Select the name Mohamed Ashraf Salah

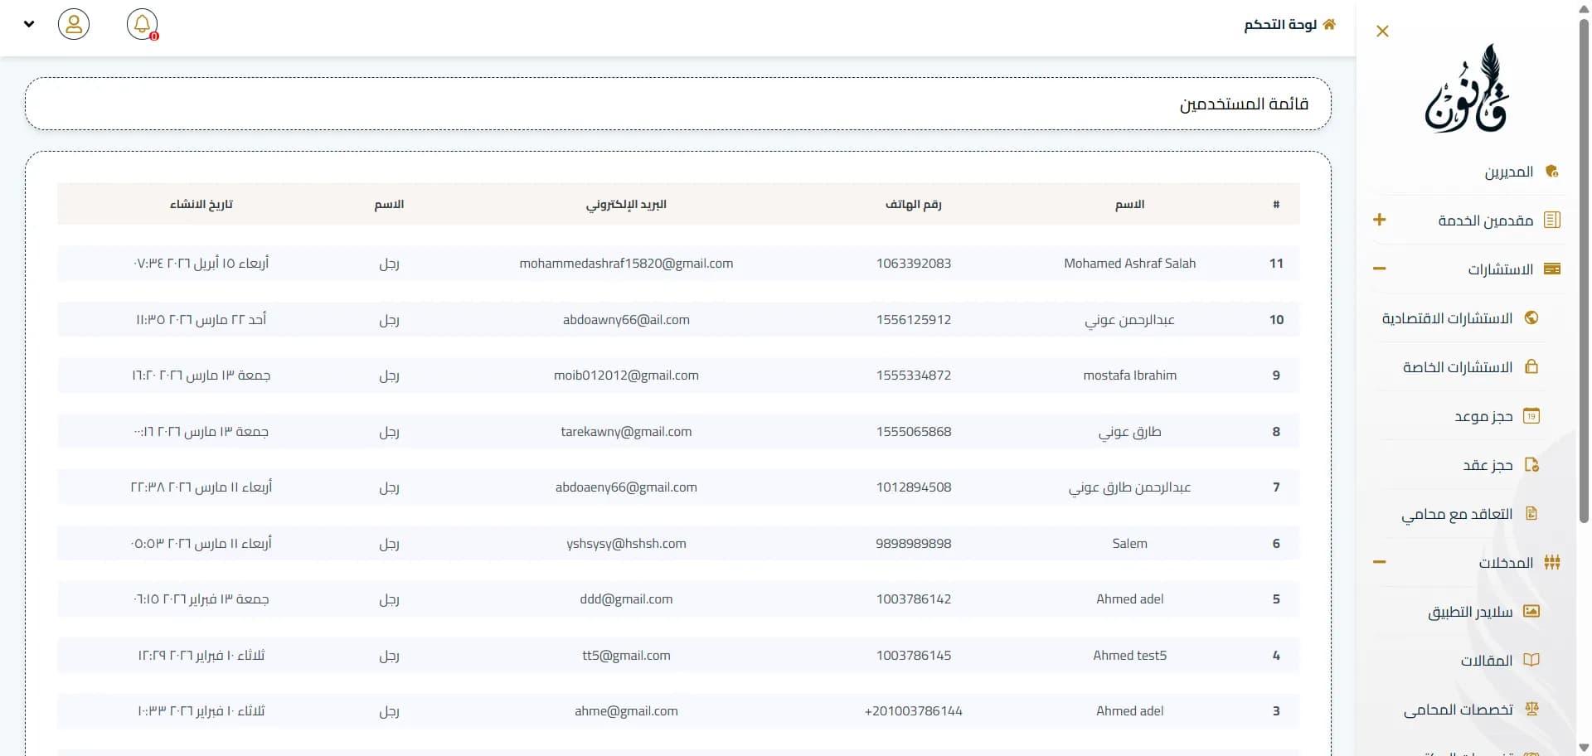[1129, 263]
